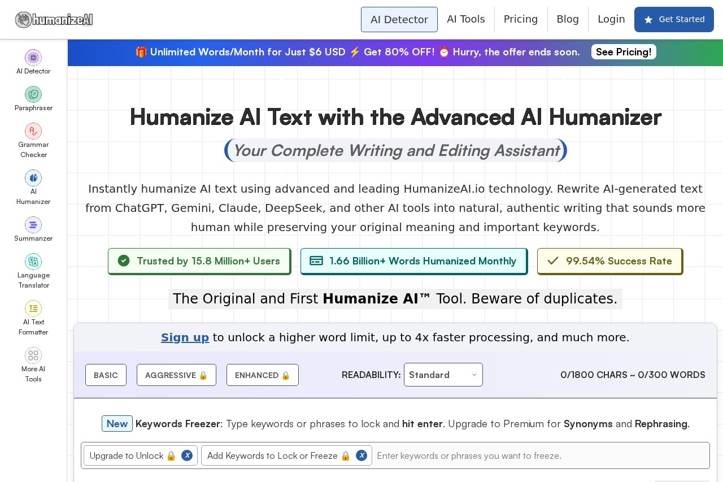Follow the Sign up link
This screenshot has width=723, height=482.
[185, 337]
